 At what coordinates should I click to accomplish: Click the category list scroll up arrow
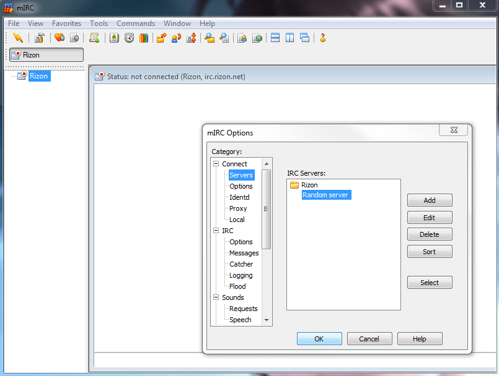pyautogui.click(x=267, y=164)
